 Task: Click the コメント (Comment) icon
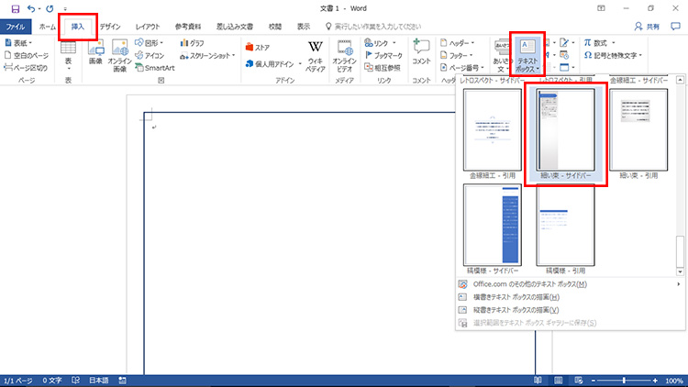(x=421, y=53)
